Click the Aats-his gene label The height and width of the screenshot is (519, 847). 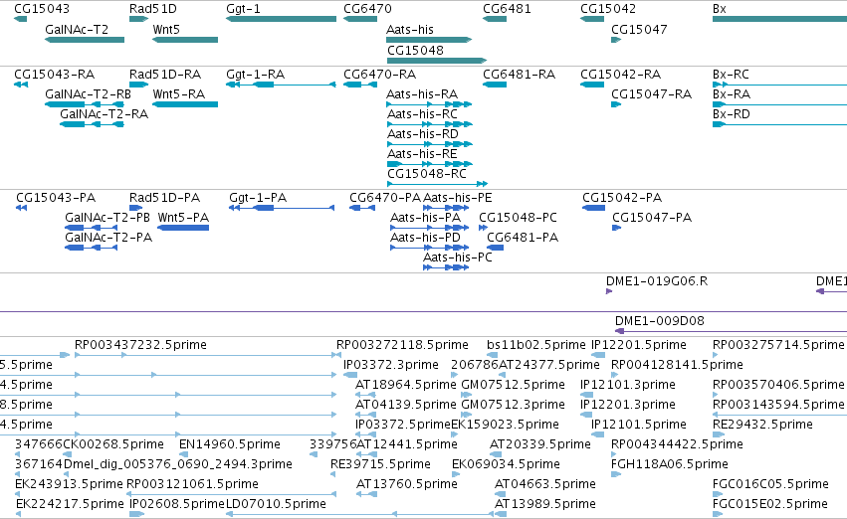[x=409, y=29]
